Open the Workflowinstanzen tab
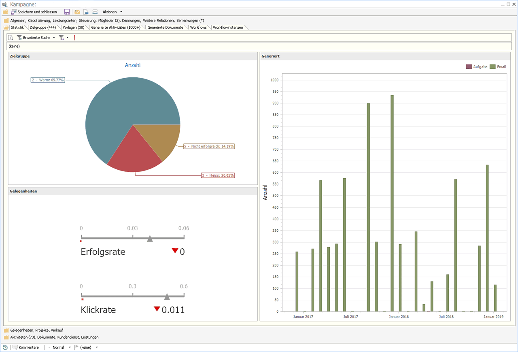The image size is (518, 352). pos(228,27)
